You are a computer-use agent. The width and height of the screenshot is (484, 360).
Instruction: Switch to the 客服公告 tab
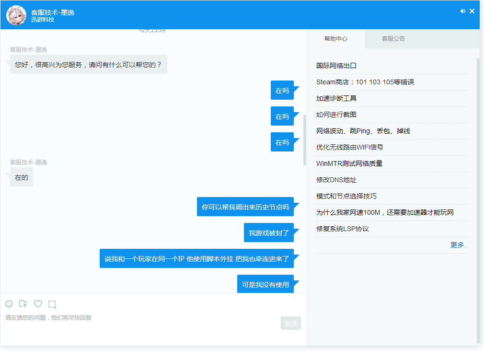(393, 39)
